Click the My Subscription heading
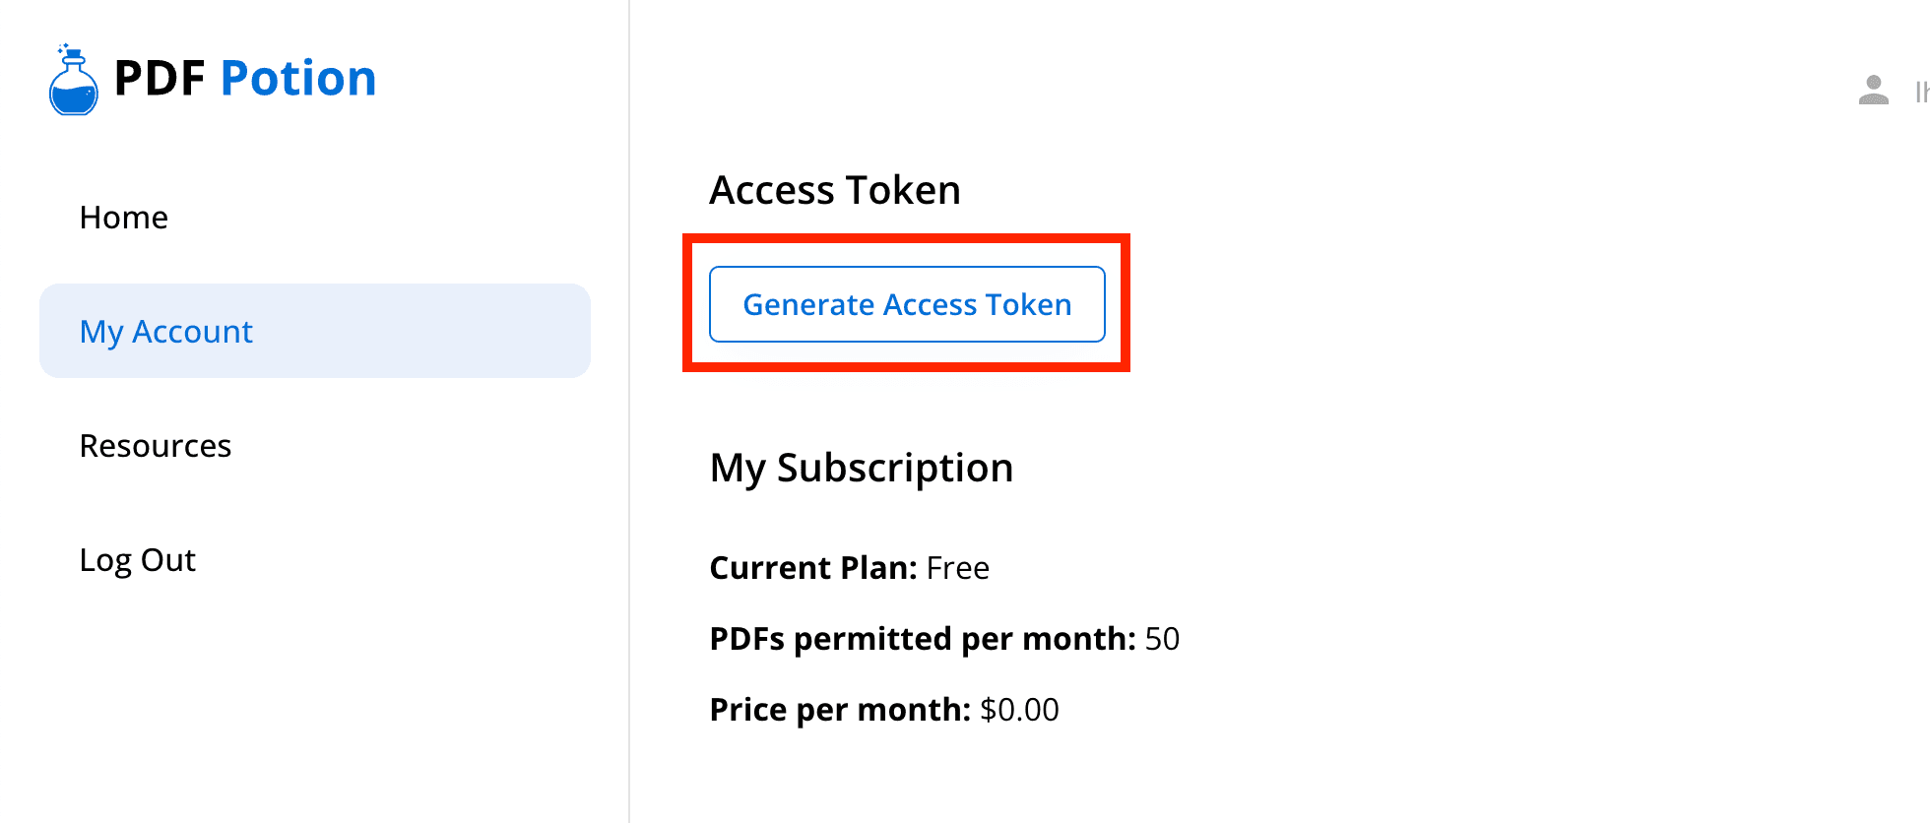The width and height of the screenshot is (1930, 823). (x=862, y=468)
